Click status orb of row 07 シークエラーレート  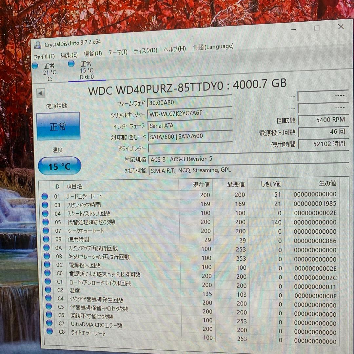46,230
